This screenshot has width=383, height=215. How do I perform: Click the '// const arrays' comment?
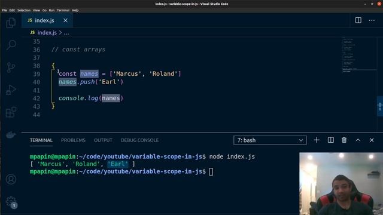78,50
